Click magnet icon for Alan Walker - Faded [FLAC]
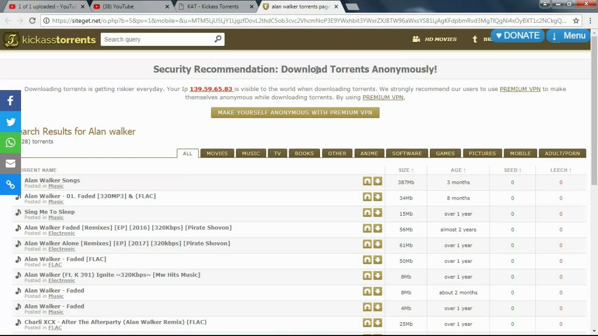Viewport: 598px width, 336px height. click(367, 260)
